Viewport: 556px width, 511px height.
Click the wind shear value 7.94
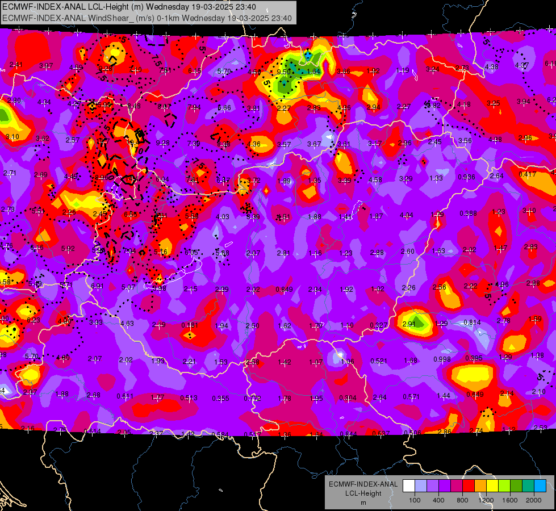click(x=194, y=107)
